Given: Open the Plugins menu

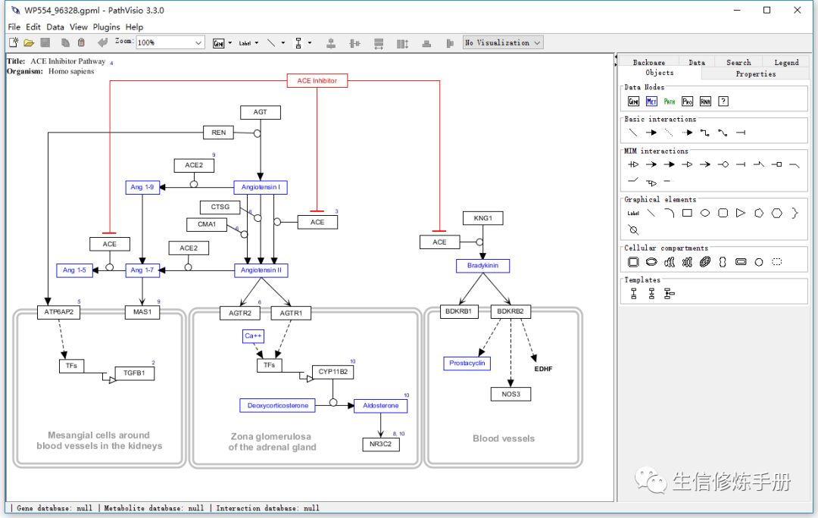Looking at the screenshot, I should [x=106, y=27].
